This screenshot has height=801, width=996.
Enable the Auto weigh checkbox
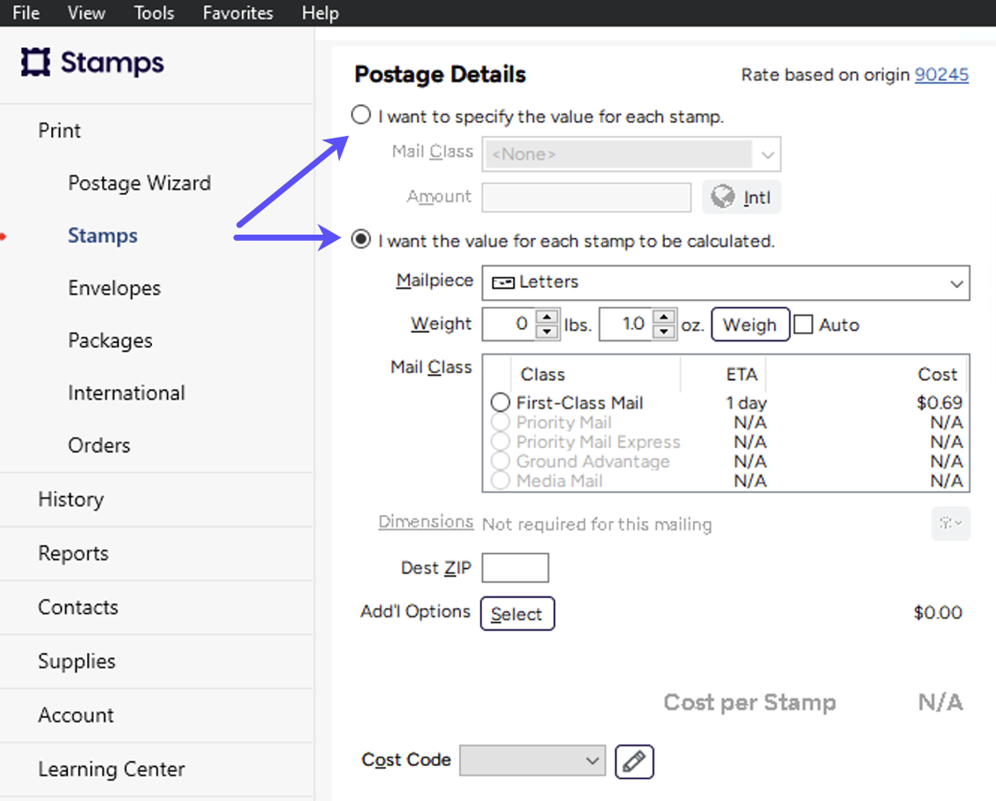(x=804, y=325)
